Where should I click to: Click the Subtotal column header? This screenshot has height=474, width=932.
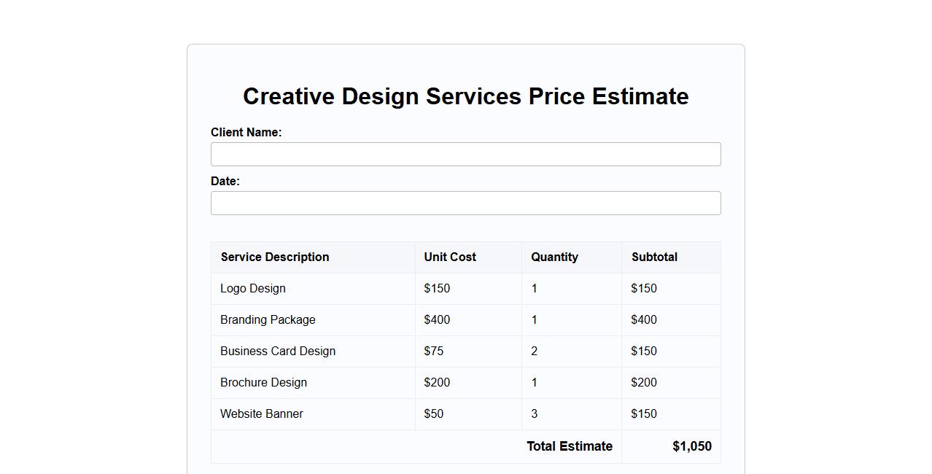tap(654, 257)
